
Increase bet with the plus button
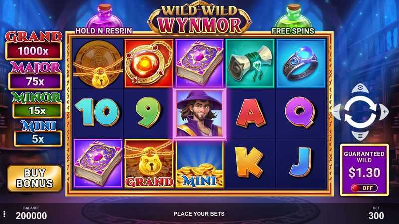pos(384,112)
